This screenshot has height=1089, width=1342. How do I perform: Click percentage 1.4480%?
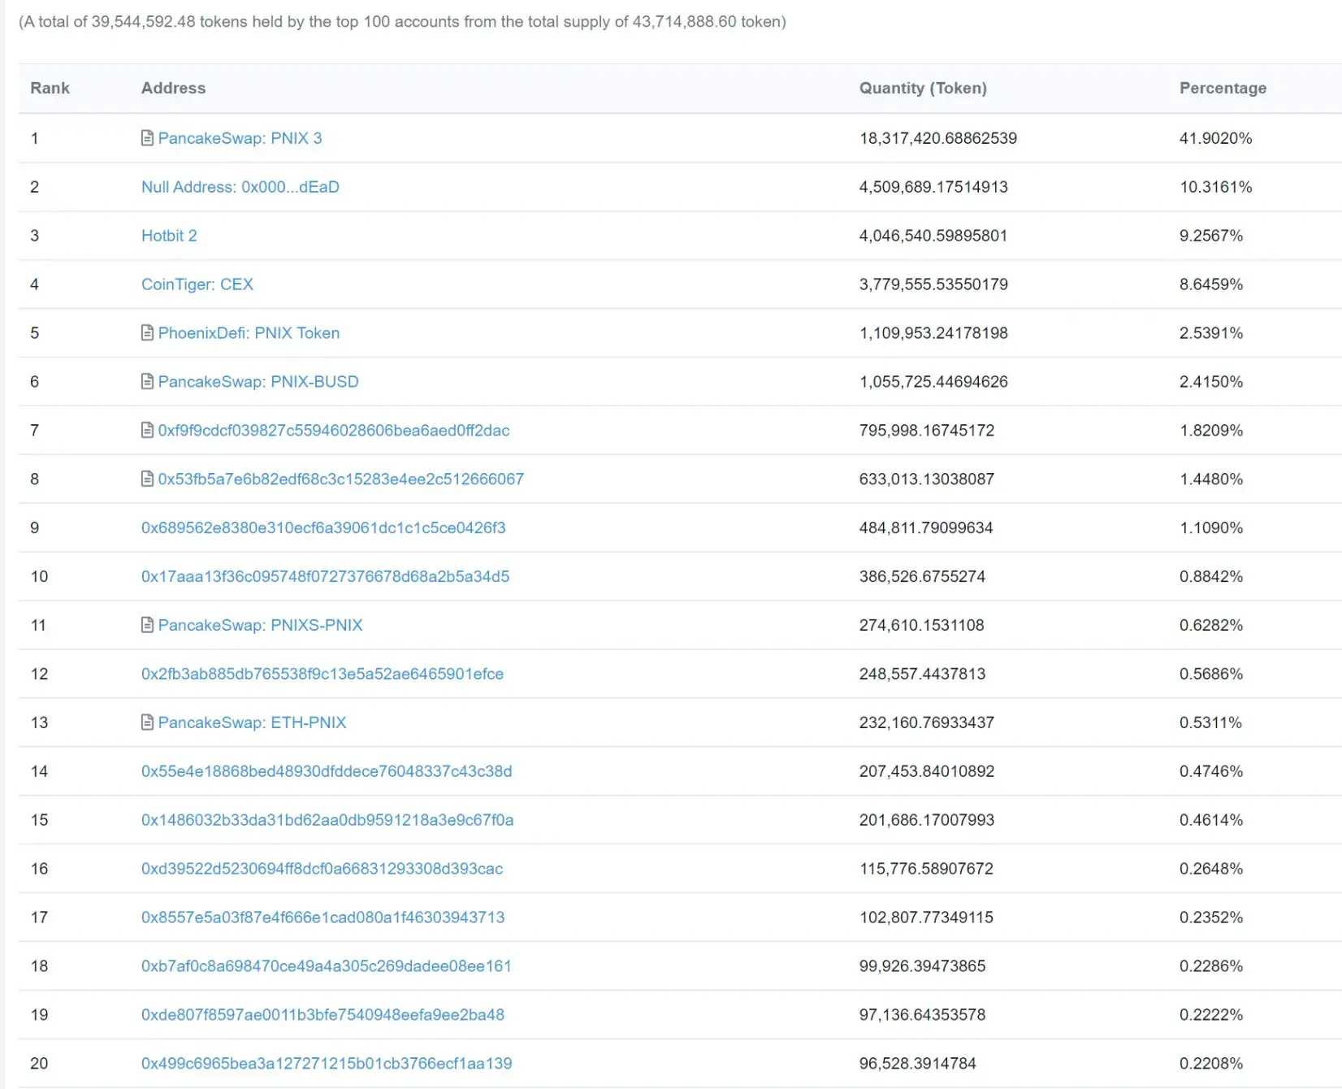[x=1211, y=479]
